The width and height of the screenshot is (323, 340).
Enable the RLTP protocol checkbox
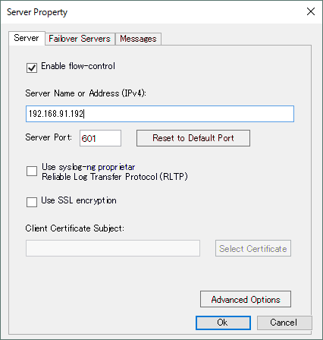tap(32, 172)
